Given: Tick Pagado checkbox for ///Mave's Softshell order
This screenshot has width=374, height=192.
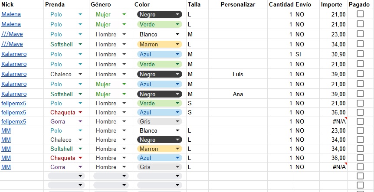Looking at the screenshot, I should pos(360,44).
